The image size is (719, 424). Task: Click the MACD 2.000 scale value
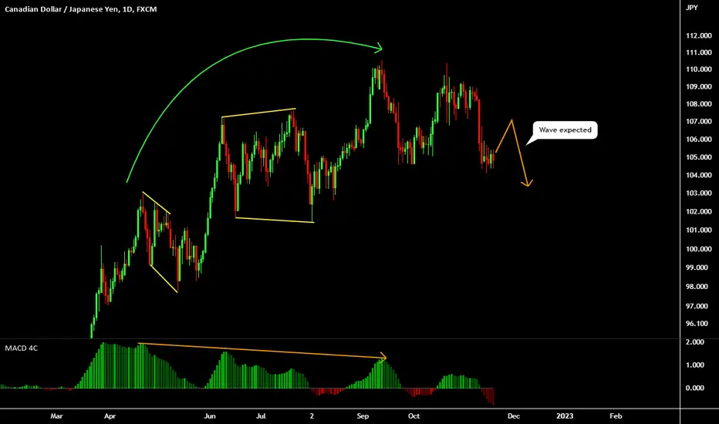(x=694, y=342)
